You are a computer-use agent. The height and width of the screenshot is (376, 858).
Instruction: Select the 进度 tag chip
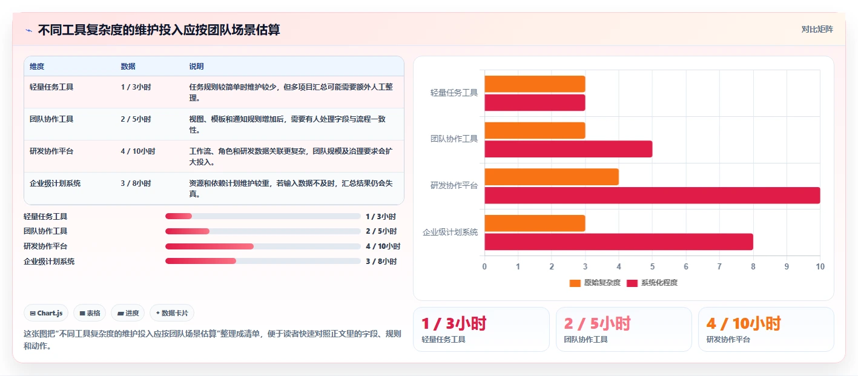click(x=128, y=313)
